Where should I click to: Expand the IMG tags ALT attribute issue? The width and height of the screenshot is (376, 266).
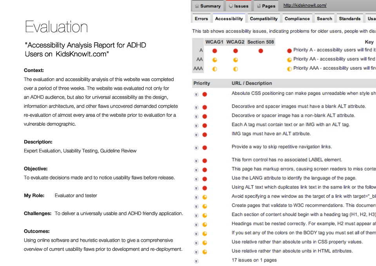point(196,134)
